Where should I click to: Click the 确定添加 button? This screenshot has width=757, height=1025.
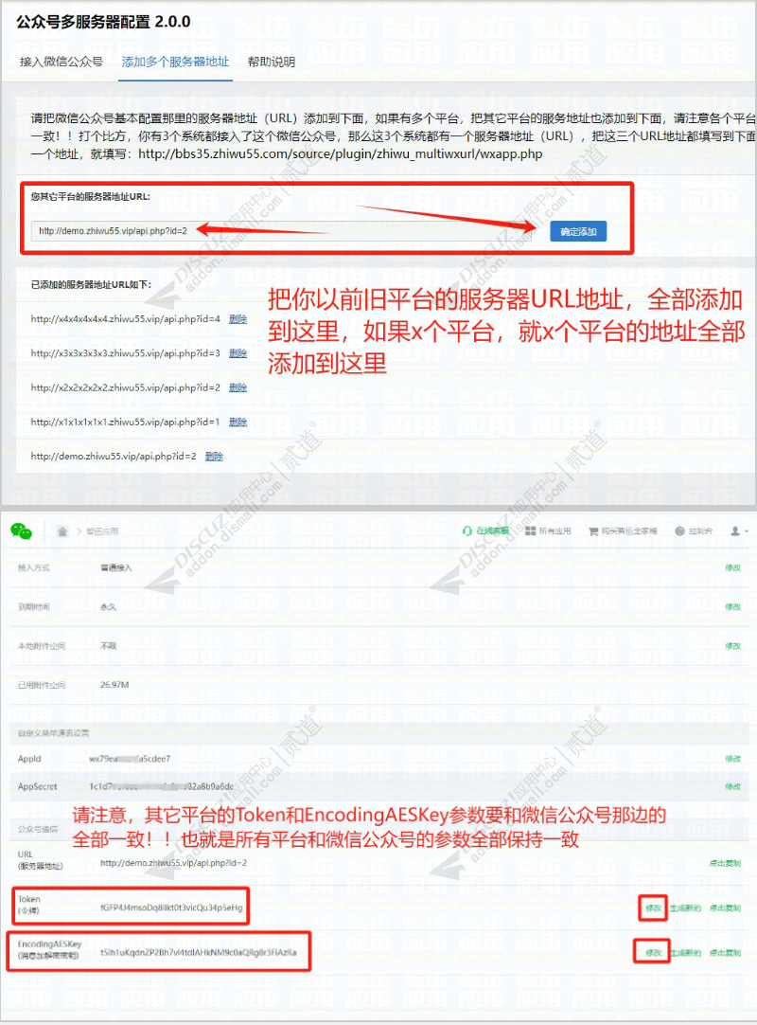tap(578, 231)
